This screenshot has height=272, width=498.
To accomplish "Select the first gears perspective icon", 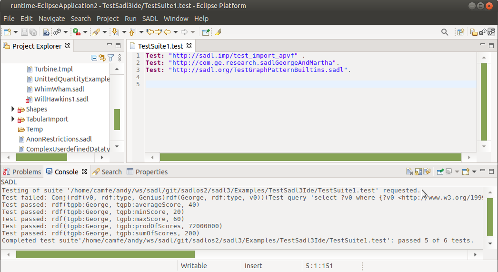I will pyautogui.click(x=483, y=32).
